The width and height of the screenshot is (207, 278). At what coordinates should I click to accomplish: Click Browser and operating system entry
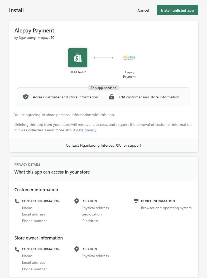[x=166, y=208]
